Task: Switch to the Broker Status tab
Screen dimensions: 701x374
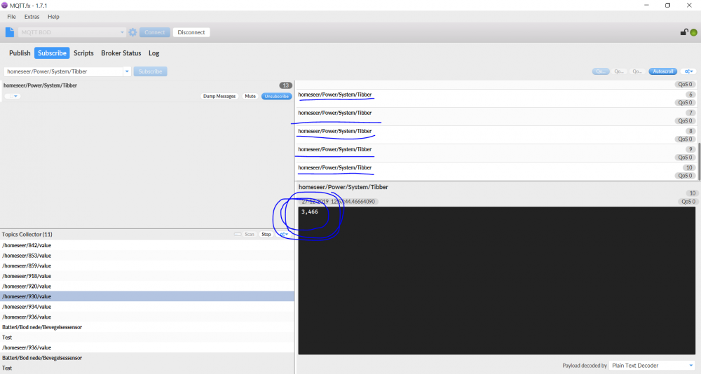Action: click(x=121, y=53)
